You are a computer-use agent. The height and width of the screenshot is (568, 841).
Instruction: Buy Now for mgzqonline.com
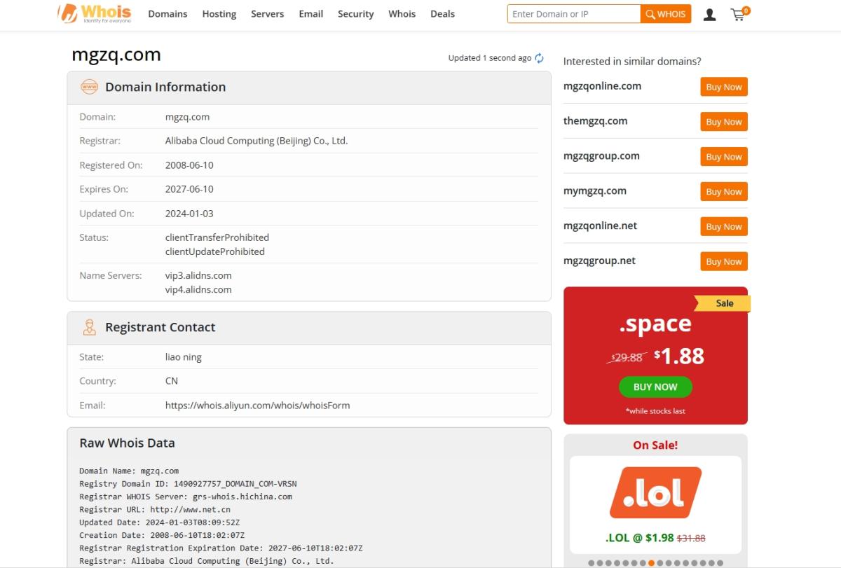(723, 87)
